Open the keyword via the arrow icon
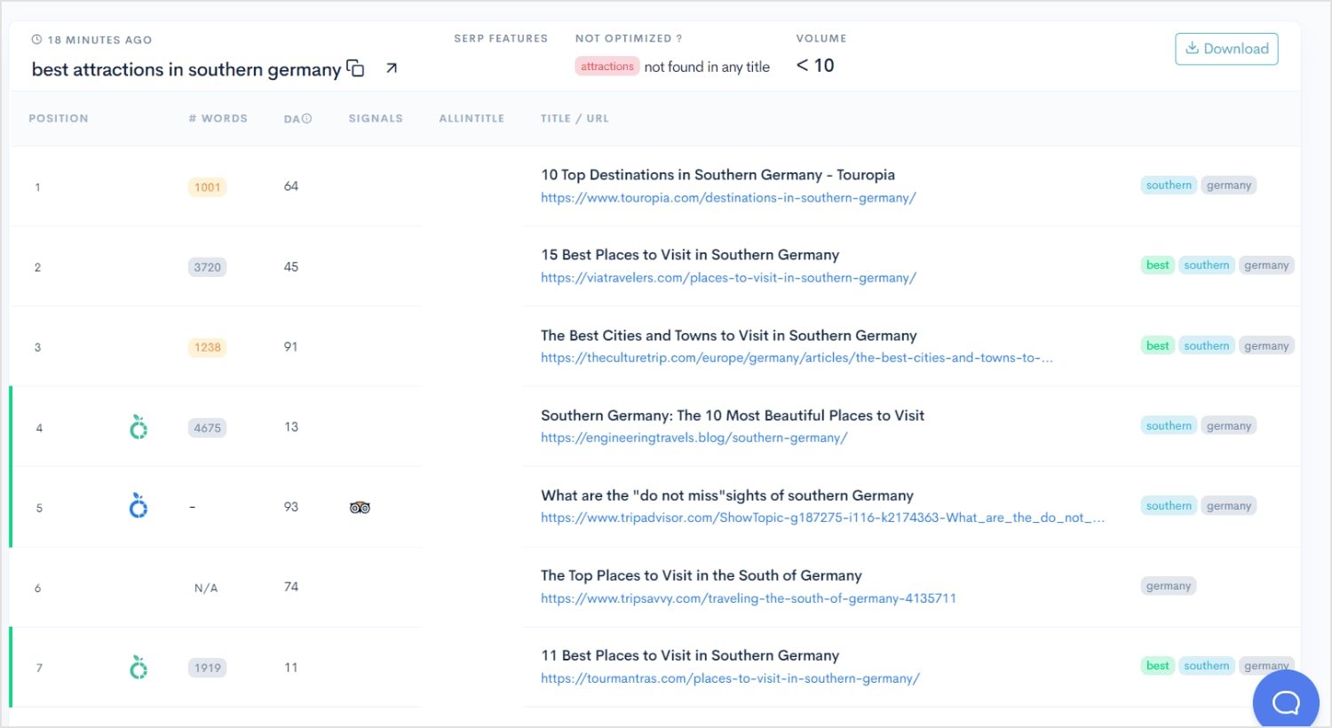Image resolution: width=1332 pixels, height=728 pixels. [391, 67]
